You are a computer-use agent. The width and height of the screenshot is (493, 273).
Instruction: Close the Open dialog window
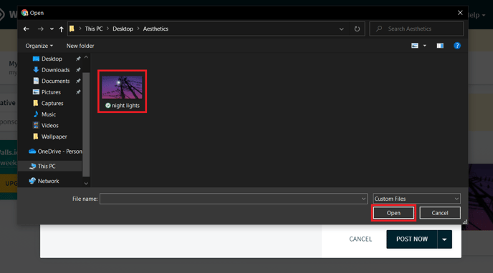[x=460, y=13]
